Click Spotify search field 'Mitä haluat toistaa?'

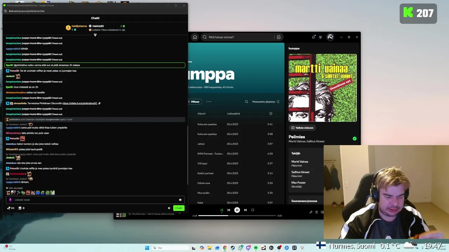pos(237,37)
